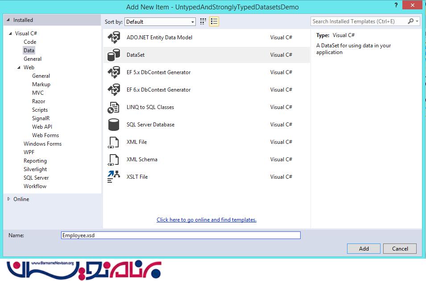Viewport: 426px width, 281px height.
Task: Select the XML Schema template icon
Action: coord(114,159)
